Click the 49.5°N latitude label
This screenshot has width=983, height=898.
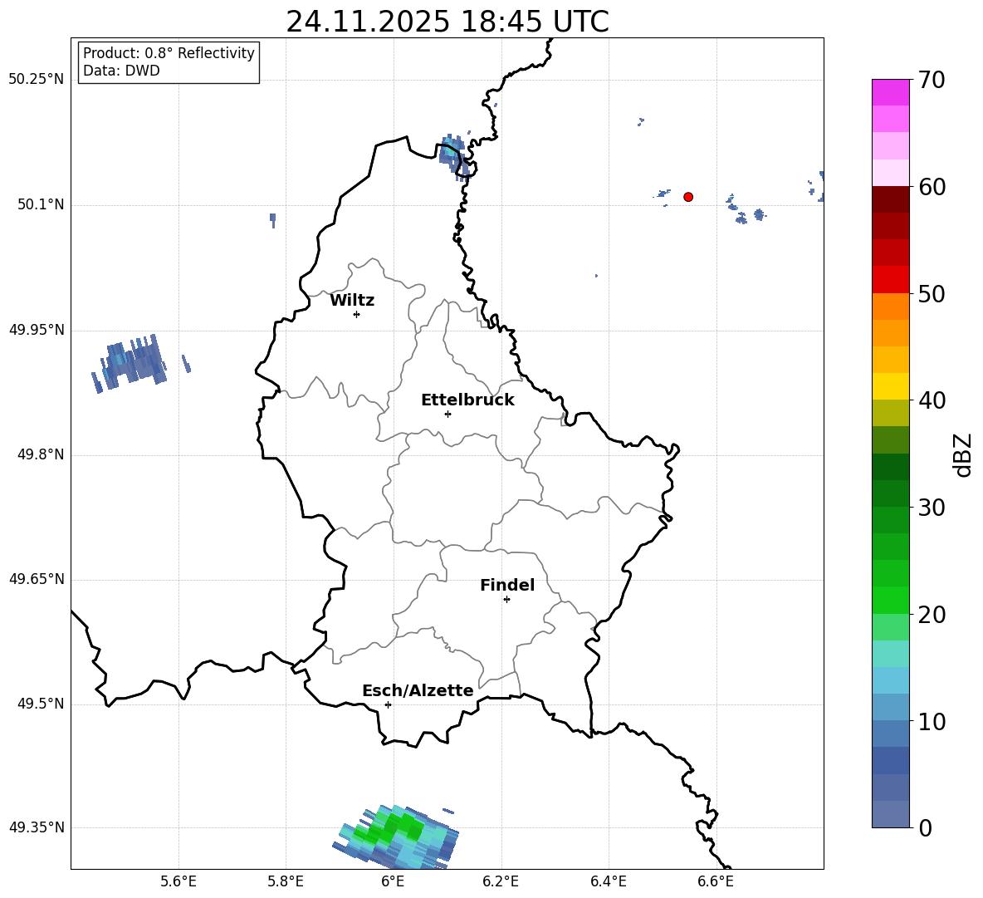pyautogui.click(x=41, y=704)
